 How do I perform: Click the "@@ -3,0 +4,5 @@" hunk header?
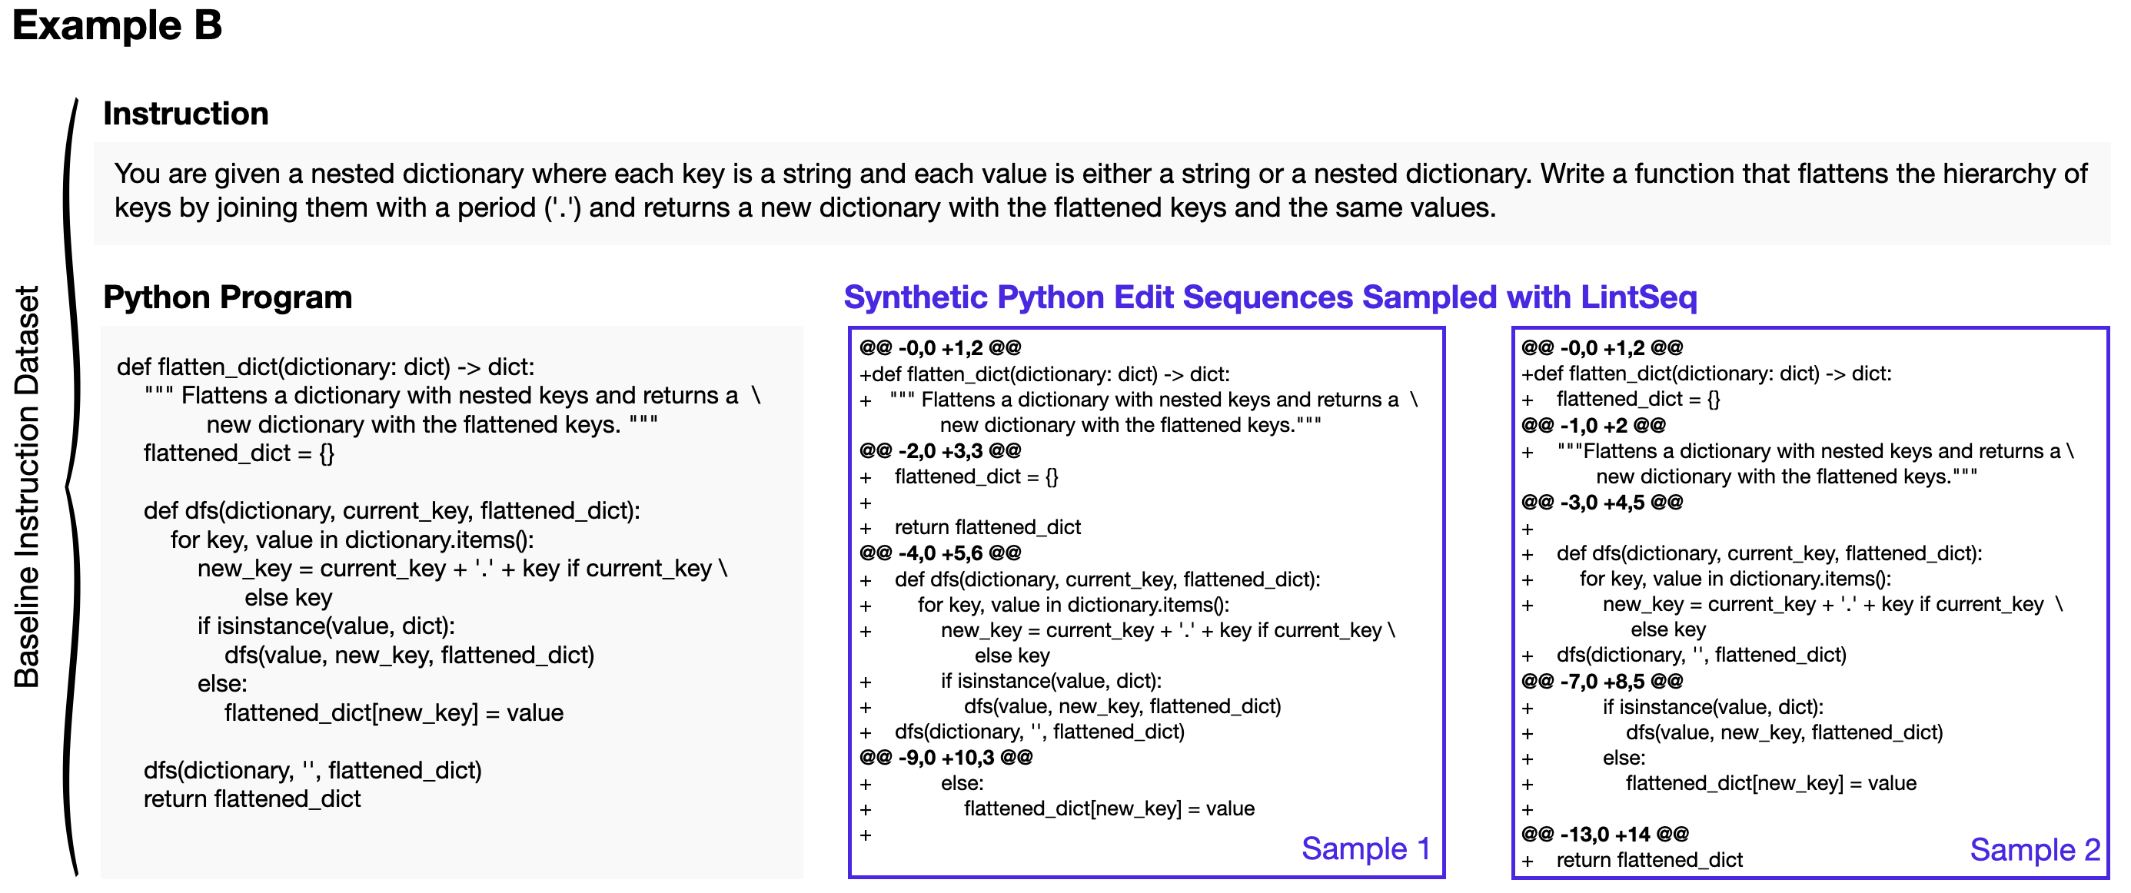pos(1601,502)
